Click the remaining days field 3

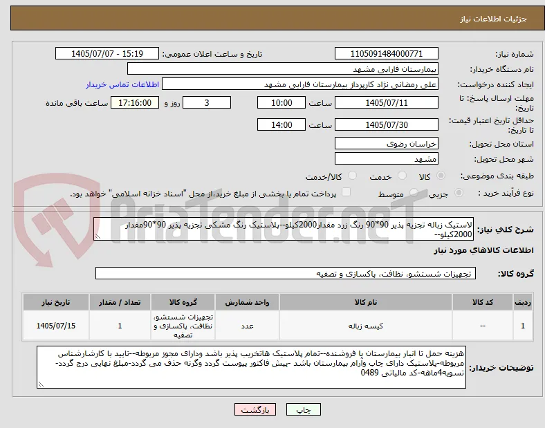point(207,102)
